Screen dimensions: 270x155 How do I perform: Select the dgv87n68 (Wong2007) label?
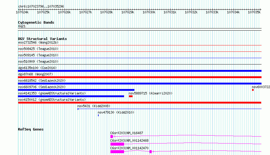point(35,74)
